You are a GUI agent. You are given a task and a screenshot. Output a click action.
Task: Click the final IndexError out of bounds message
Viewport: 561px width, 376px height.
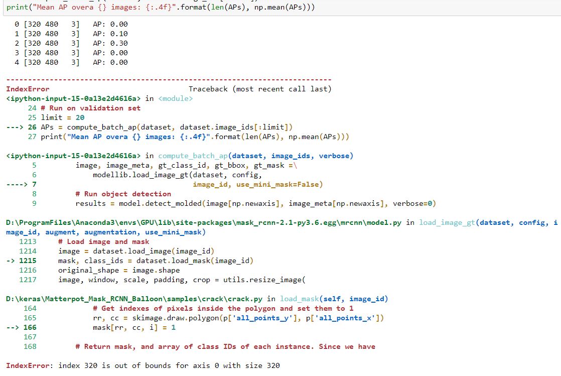click(143, 365)
